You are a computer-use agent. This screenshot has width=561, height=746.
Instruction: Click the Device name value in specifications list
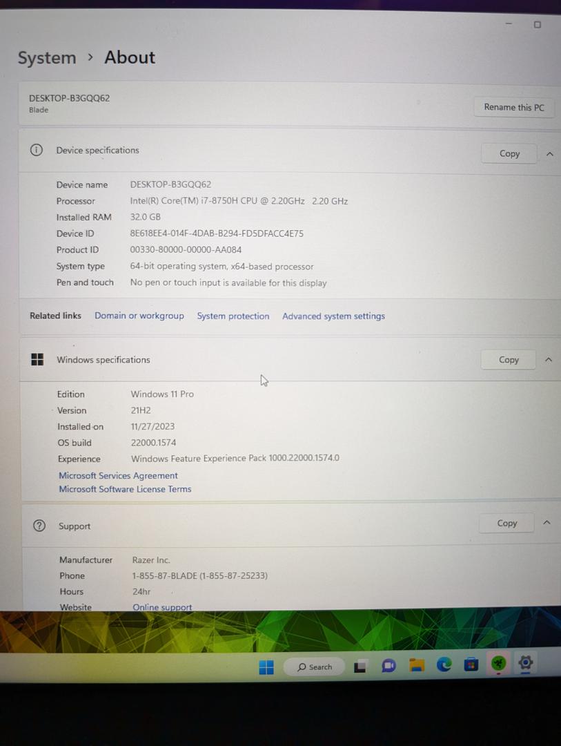tap(170, 184)
